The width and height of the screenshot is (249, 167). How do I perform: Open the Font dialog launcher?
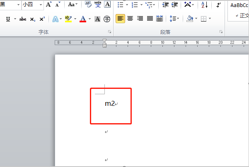click(109, 32)
